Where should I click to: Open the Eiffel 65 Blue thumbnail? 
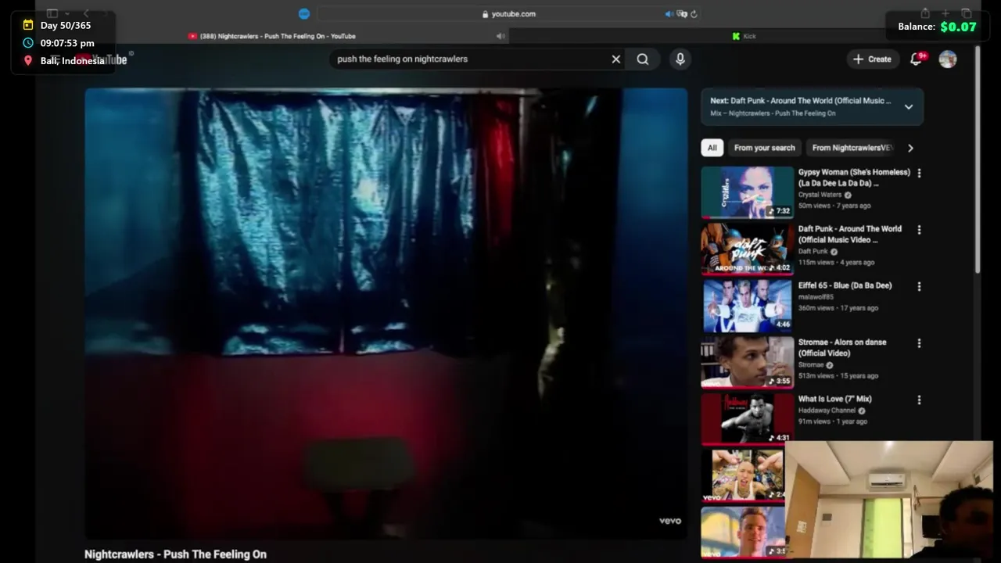pyautogui.click(x=747, y=305)
